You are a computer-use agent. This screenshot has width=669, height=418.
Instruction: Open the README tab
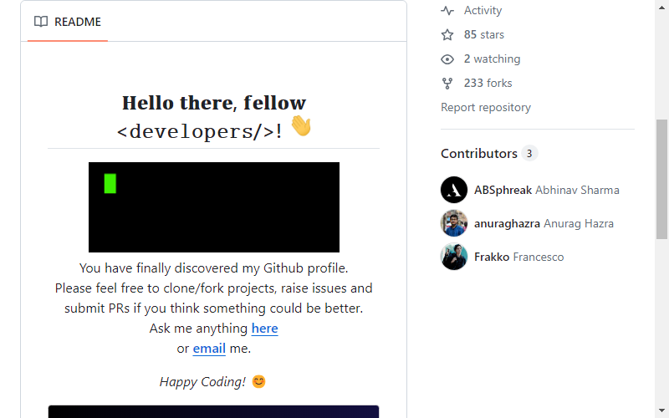pos(68,22)
